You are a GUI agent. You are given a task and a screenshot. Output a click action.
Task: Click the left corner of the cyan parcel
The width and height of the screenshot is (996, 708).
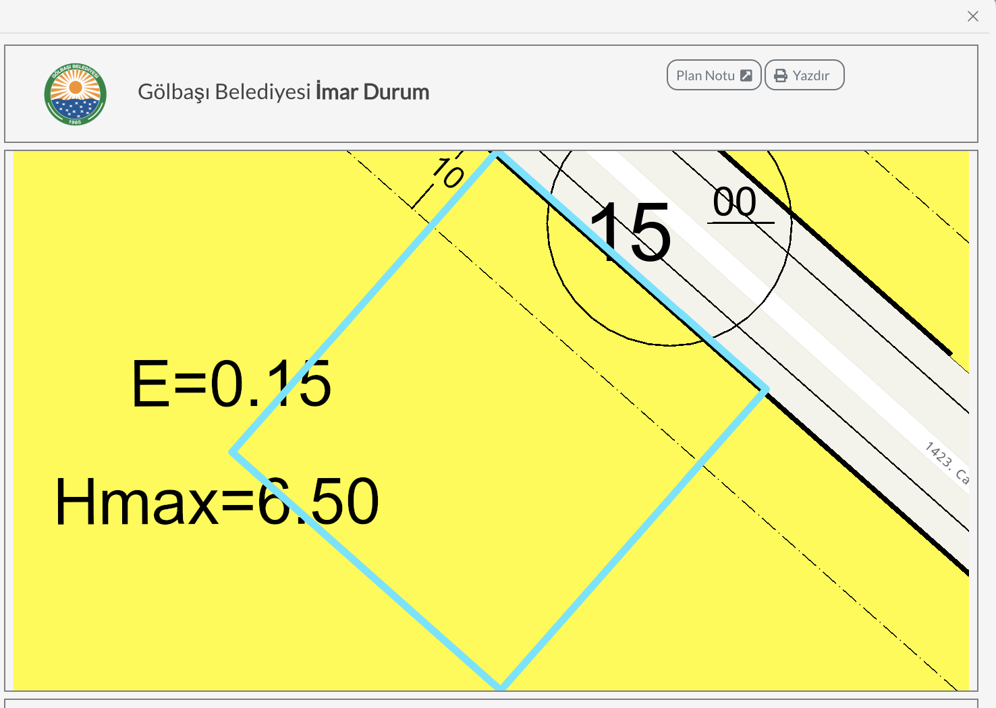232,452
